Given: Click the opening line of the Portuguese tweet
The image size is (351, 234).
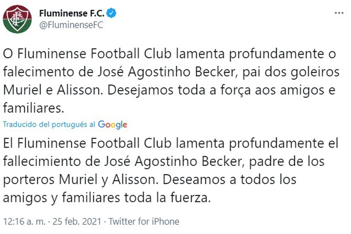Looking at the screenshot, I should coord(170,54).
